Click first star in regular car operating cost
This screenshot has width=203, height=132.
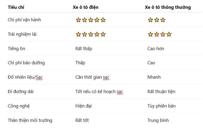point(151,20)
